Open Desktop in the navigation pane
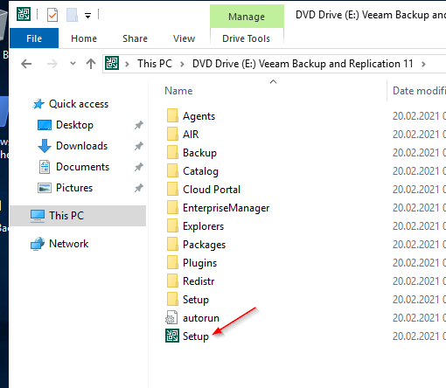Screen dimensions: 446x388 74,125
